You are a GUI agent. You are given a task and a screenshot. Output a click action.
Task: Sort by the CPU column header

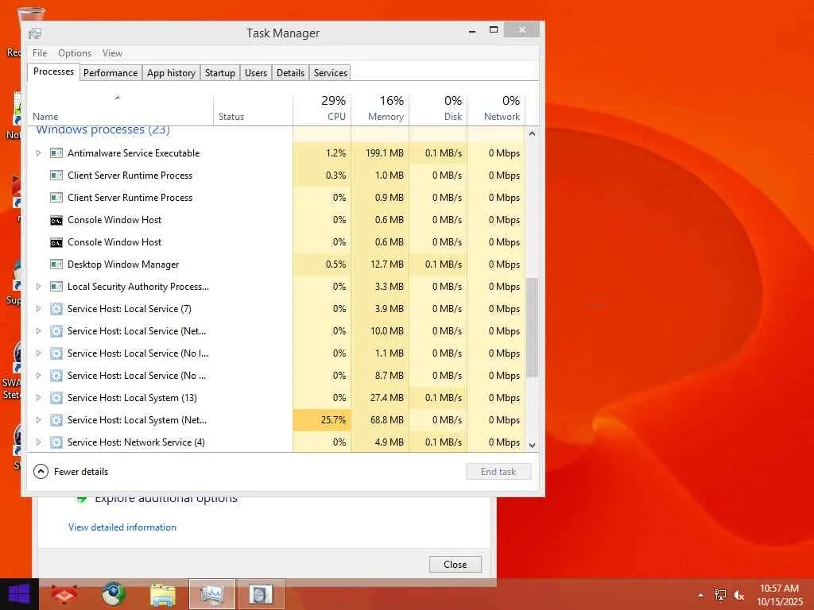[x=323, y=109]
